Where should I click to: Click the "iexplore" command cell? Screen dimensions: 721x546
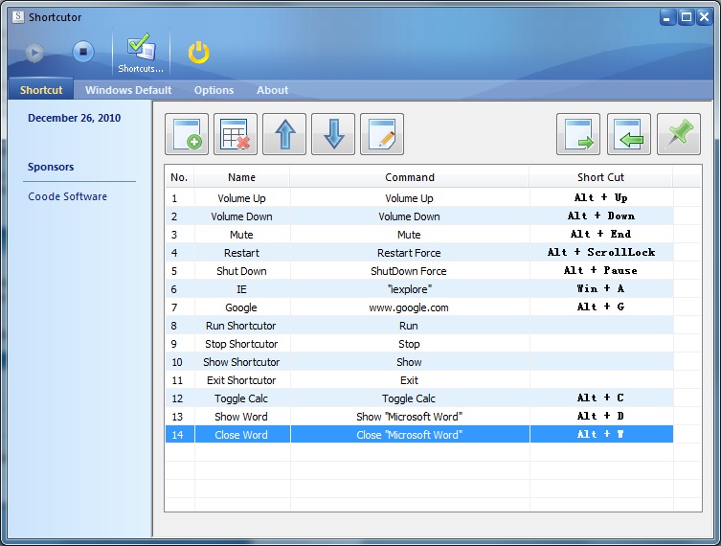(409, 289)
